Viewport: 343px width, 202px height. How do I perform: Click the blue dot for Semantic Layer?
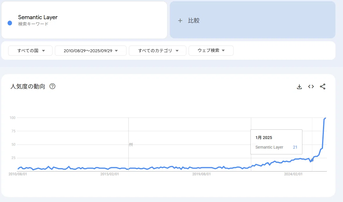pos(10,23)
